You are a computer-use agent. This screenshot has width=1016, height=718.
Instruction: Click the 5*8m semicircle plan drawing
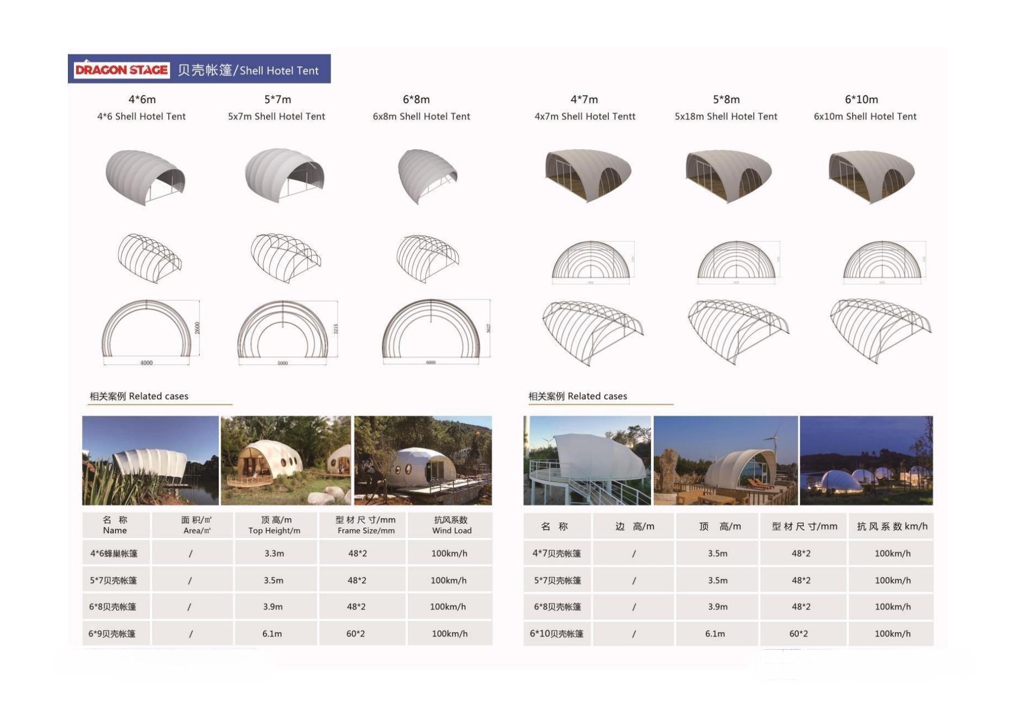(x=739, y=262)
